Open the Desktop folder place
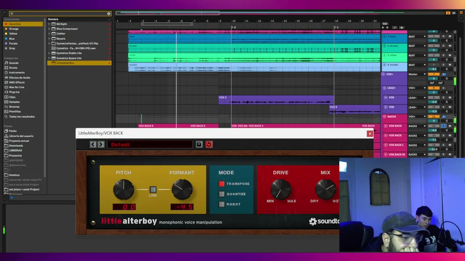This screenshot has height=261, width=465. click(x=14, y=175)
